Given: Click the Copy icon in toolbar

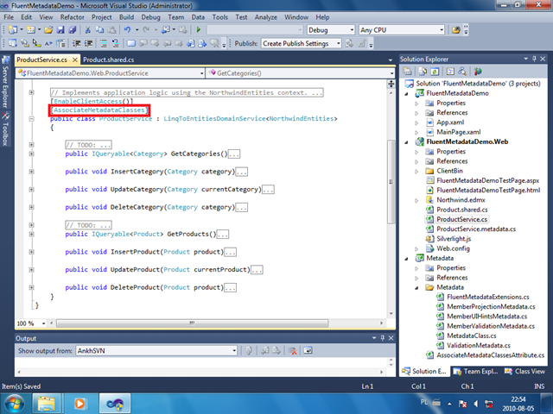Looking at the screenshot, I should (100, 30).
